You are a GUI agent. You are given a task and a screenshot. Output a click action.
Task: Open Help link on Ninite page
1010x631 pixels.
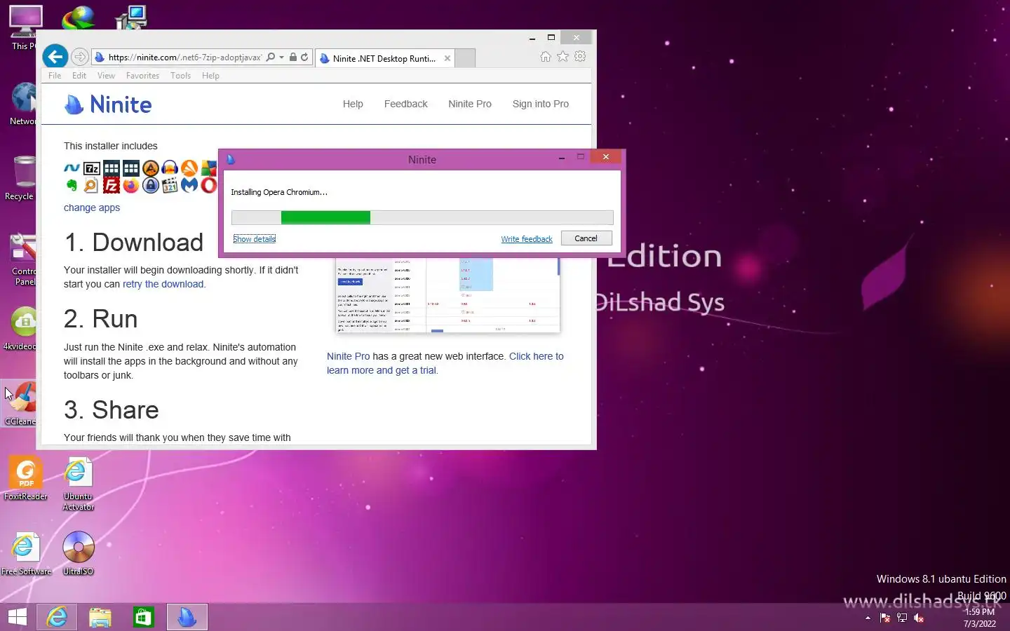pos(353,104)
